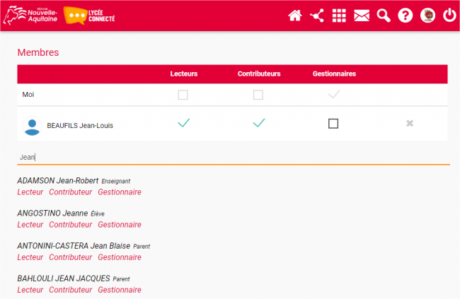Uncheck Contributeurs for BEAUFILS Jean-Louis
Viewport: 460px width, 299px height.
coord(259,122)
